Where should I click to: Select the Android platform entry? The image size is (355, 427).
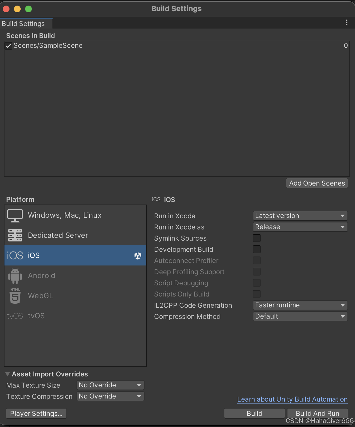pyautogui.click(x=75, y=276)
